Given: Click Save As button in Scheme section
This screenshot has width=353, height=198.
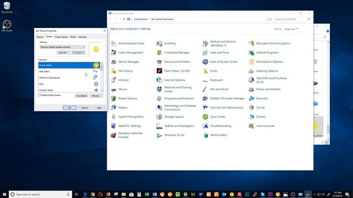Looking at the screenshot, I should 63,53.
